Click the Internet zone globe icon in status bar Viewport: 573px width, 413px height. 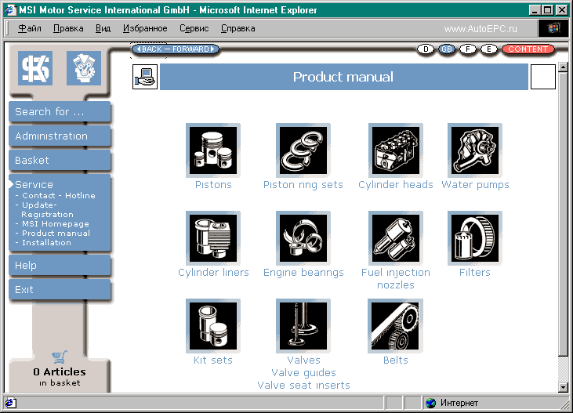[431, 403]
